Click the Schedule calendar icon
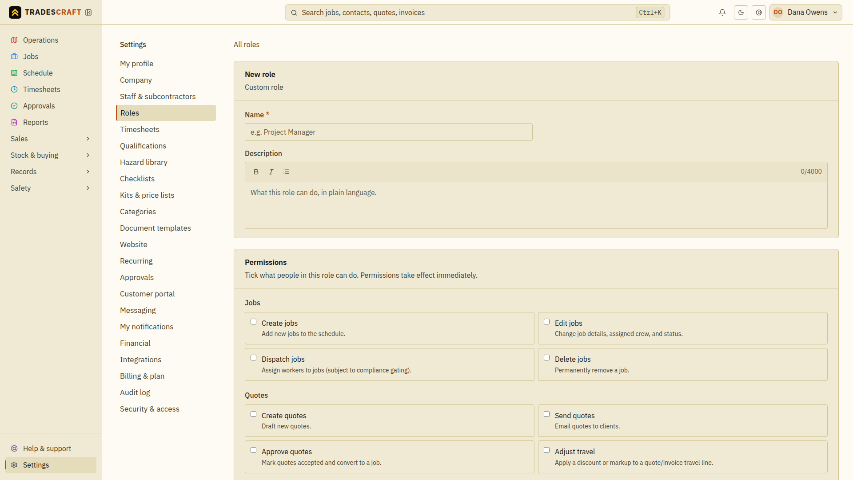The image size is (853, 480). 14,73
